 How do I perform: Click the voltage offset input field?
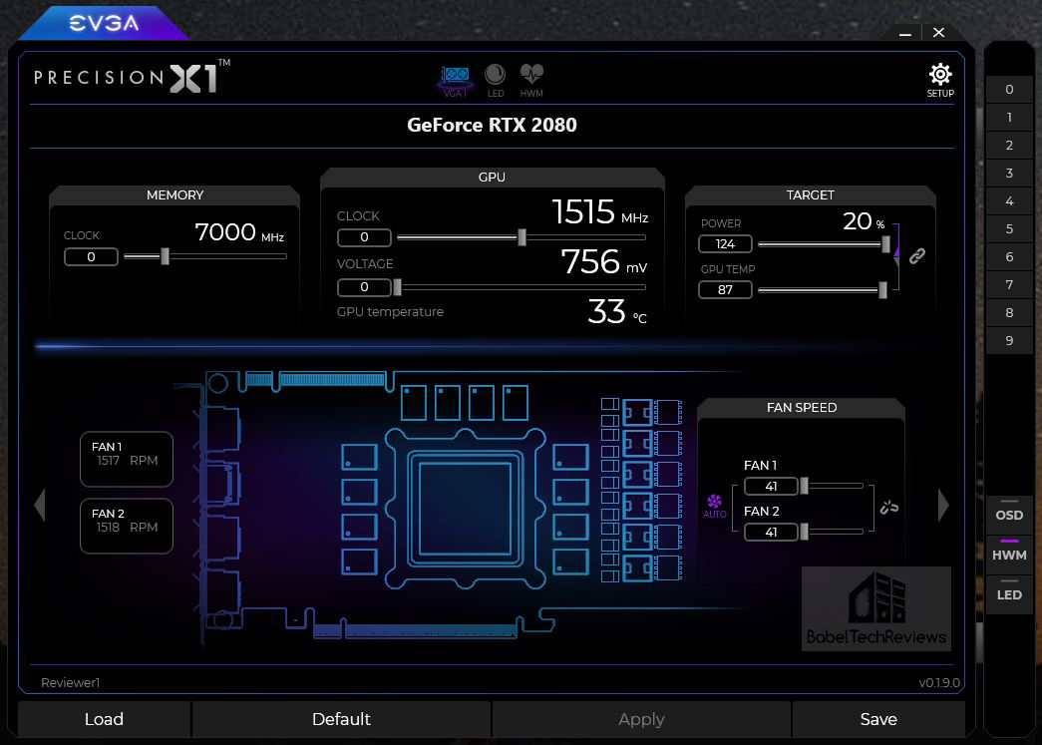[364, 287]
